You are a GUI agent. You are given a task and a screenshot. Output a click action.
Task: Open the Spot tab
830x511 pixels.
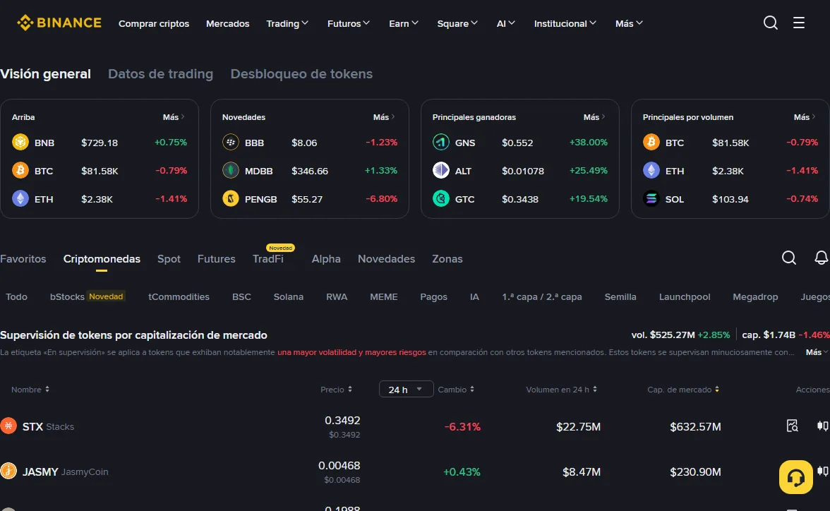point(169,258)
